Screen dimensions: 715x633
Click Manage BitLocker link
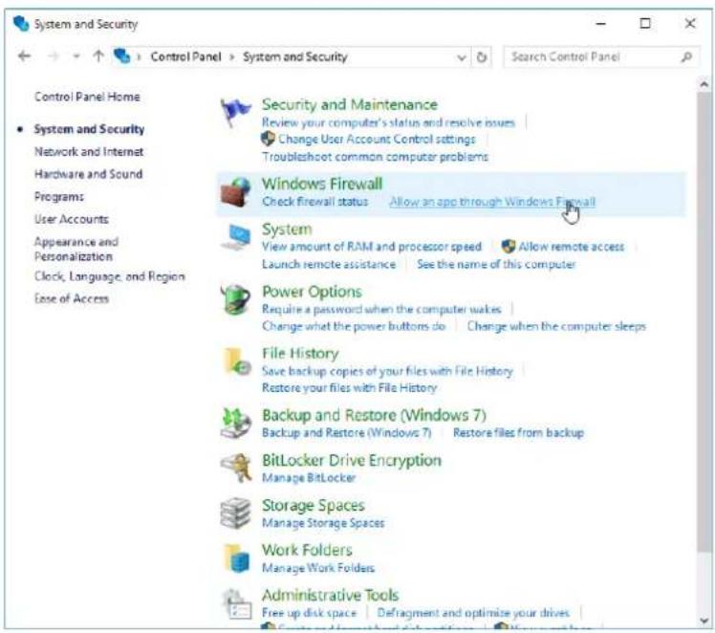click(308, 478)
